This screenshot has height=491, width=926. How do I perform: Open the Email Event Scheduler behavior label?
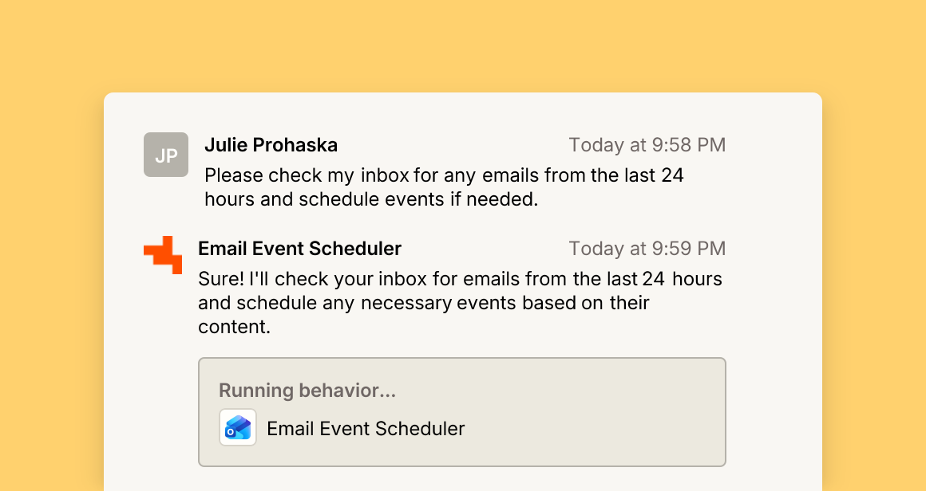coord(366,429)
